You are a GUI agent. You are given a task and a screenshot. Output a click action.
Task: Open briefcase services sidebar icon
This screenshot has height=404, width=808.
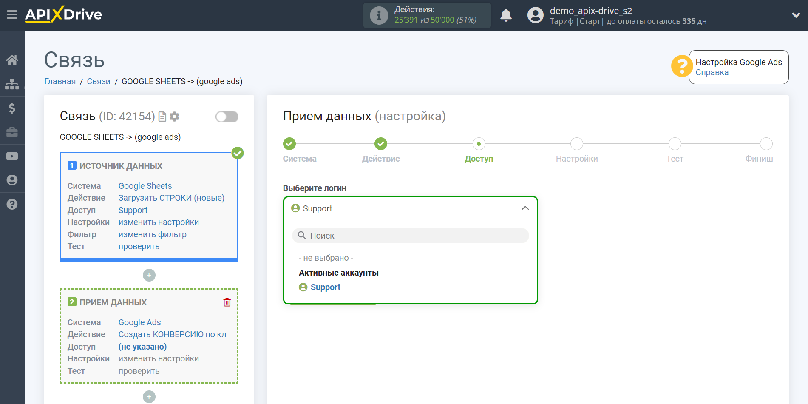[x=12, y=132]
